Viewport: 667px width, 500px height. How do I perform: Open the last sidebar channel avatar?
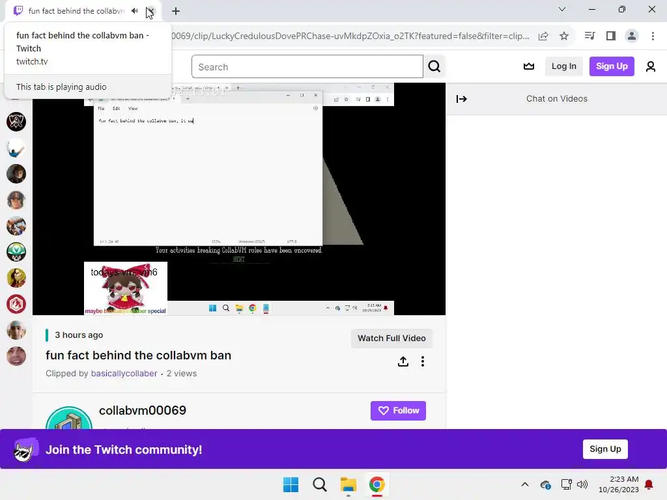tap(16, 356)
